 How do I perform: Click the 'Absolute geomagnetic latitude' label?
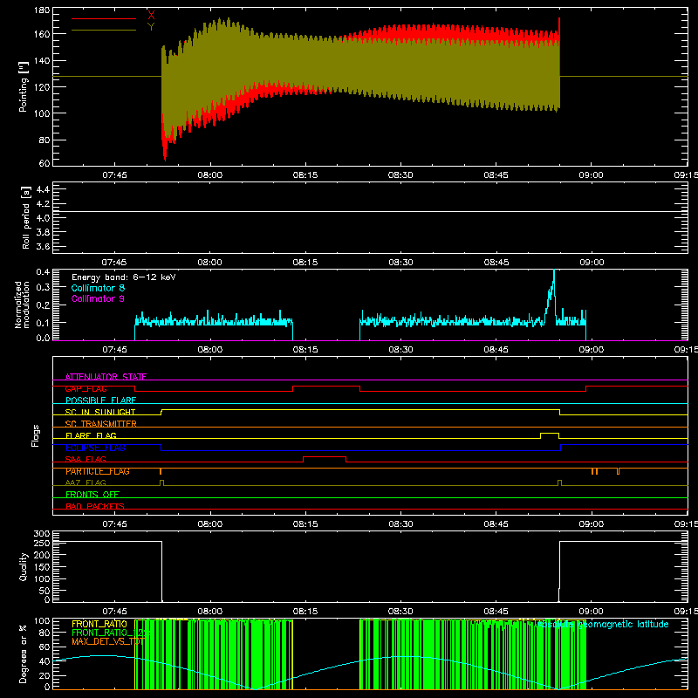point(603,625)
